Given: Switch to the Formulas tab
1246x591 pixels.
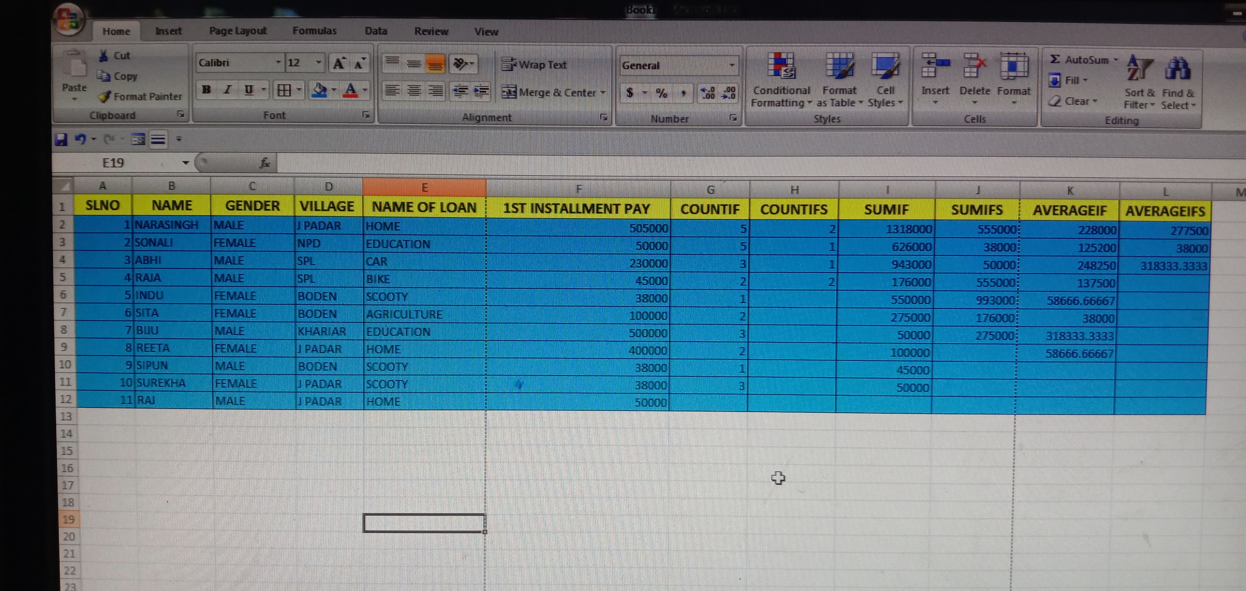Looking at the screenshot, I should 315,31.
